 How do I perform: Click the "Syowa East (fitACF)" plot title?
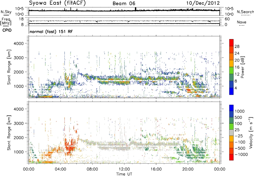[x=57, y=3]
